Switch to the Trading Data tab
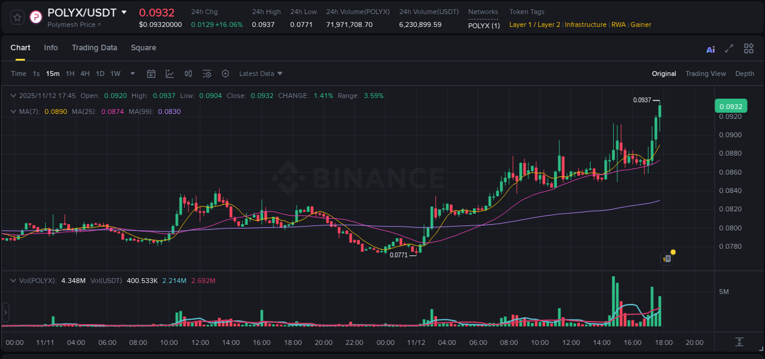 click(94, 47)
